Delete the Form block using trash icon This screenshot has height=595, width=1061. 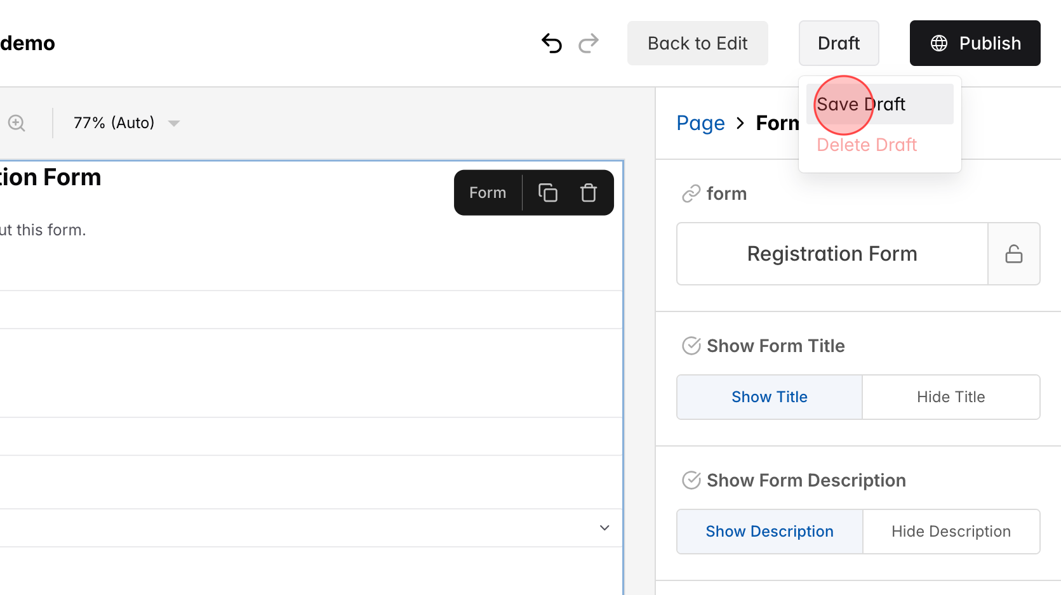[587, 192]
